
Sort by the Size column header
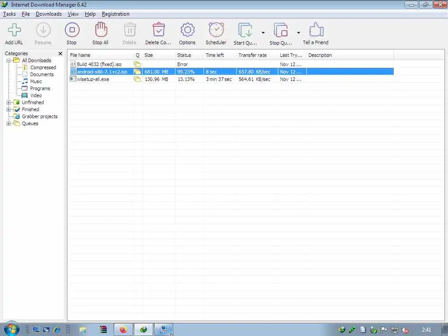(x=158, y=55)
